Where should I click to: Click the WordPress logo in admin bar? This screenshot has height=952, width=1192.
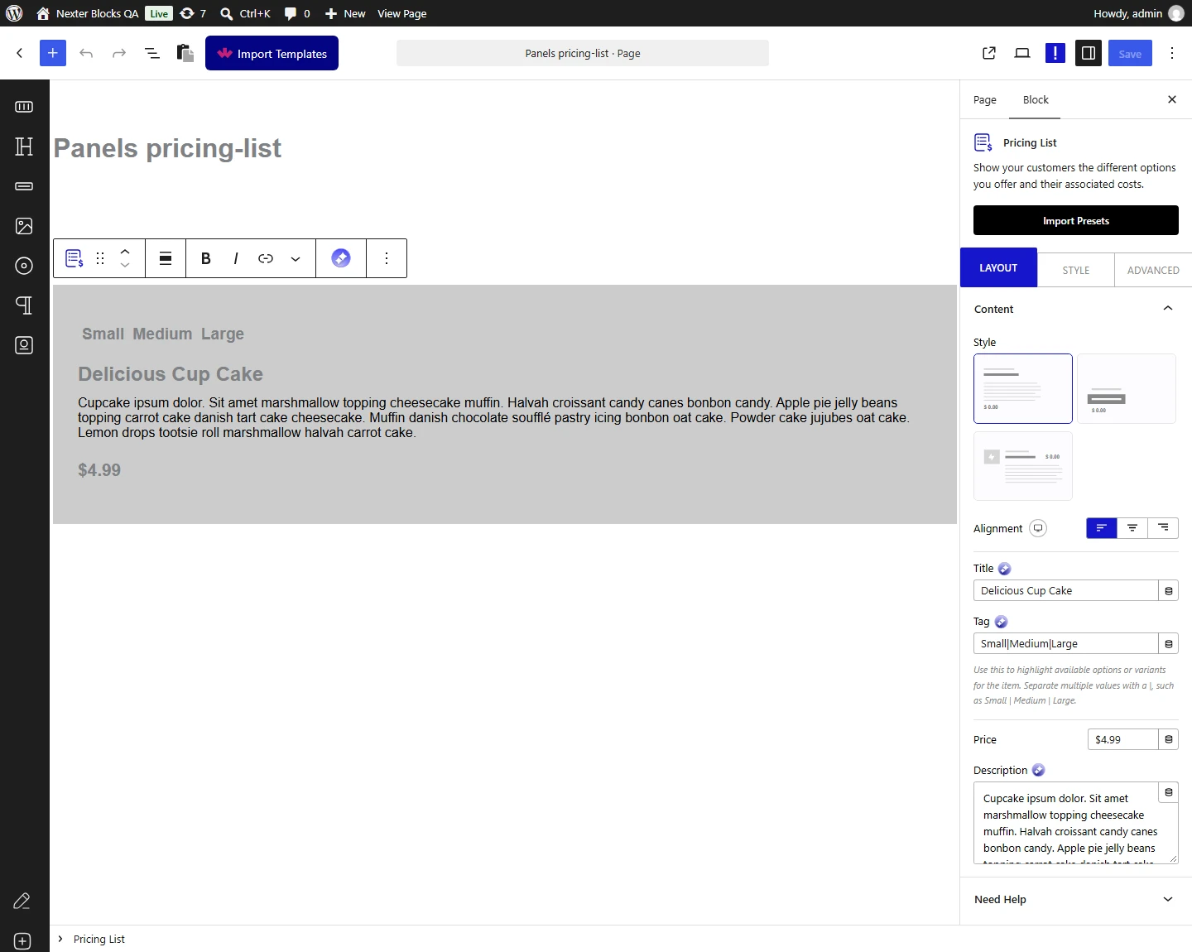click(x=14, y=13)
